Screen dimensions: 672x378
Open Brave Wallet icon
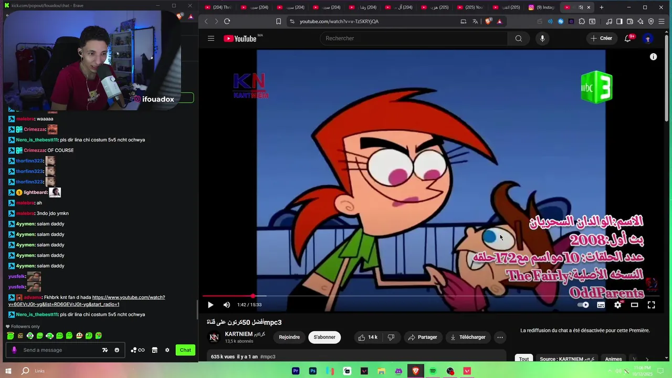630,22
